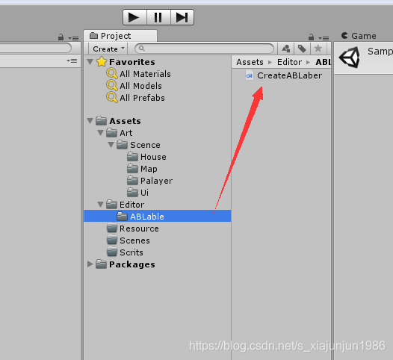The image size is (393, 360).
Task: Click the All Materials magnifier icon
Action: 112,74
